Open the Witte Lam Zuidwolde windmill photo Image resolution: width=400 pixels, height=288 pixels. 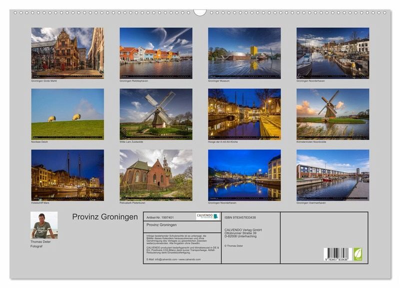[155, 114]
